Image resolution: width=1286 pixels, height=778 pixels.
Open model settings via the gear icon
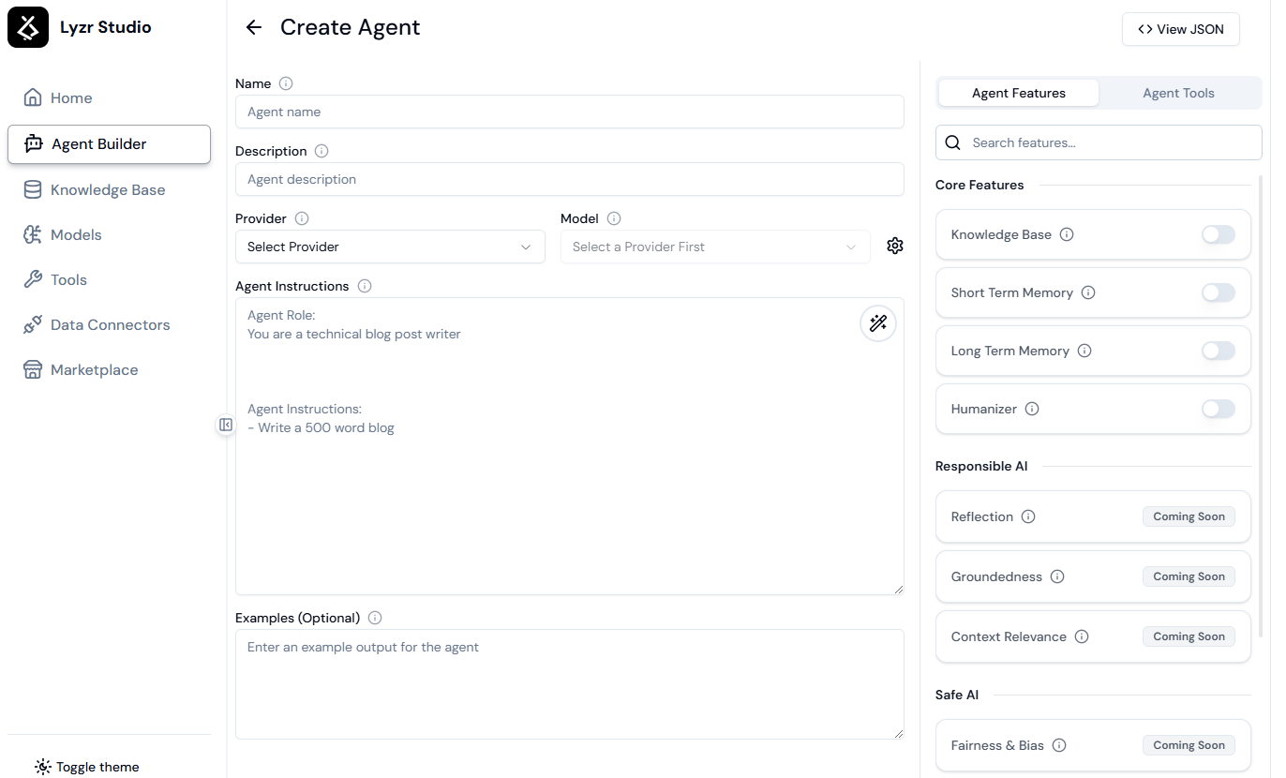(895, 245)
